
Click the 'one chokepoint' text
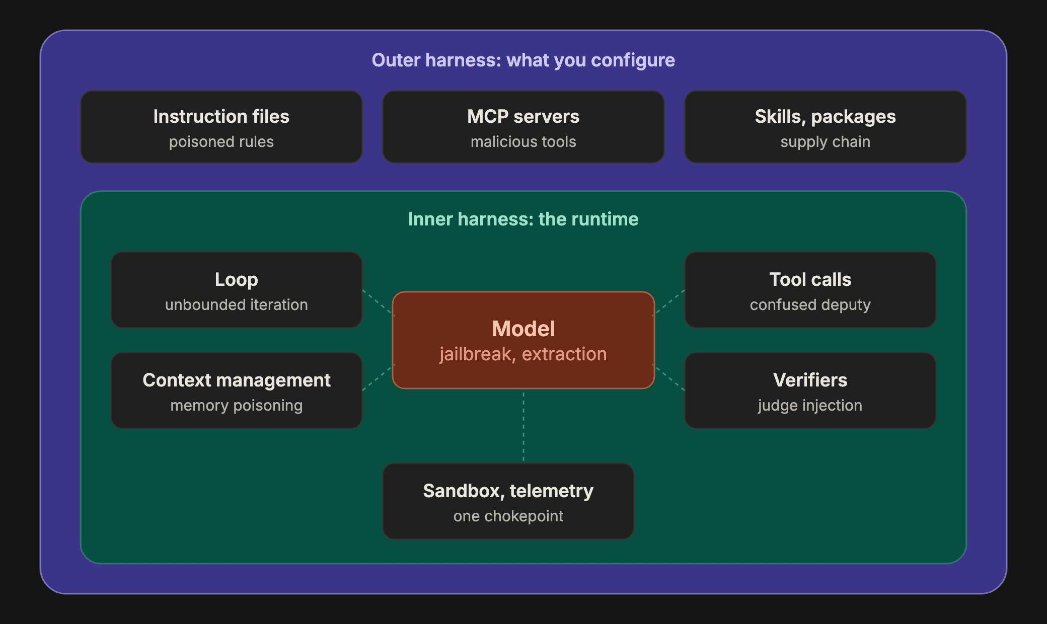(x=508, y=516)
